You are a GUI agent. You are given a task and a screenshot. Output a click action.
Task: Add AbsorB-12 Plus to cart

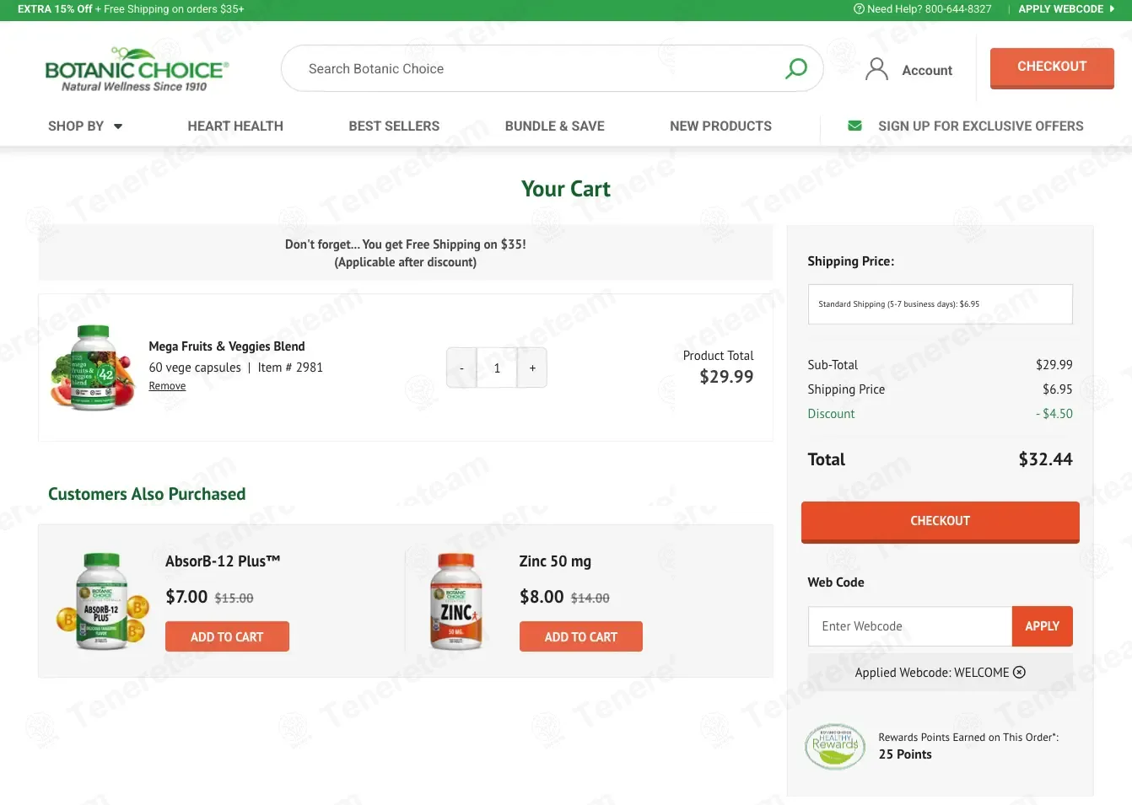coord(227,636)
